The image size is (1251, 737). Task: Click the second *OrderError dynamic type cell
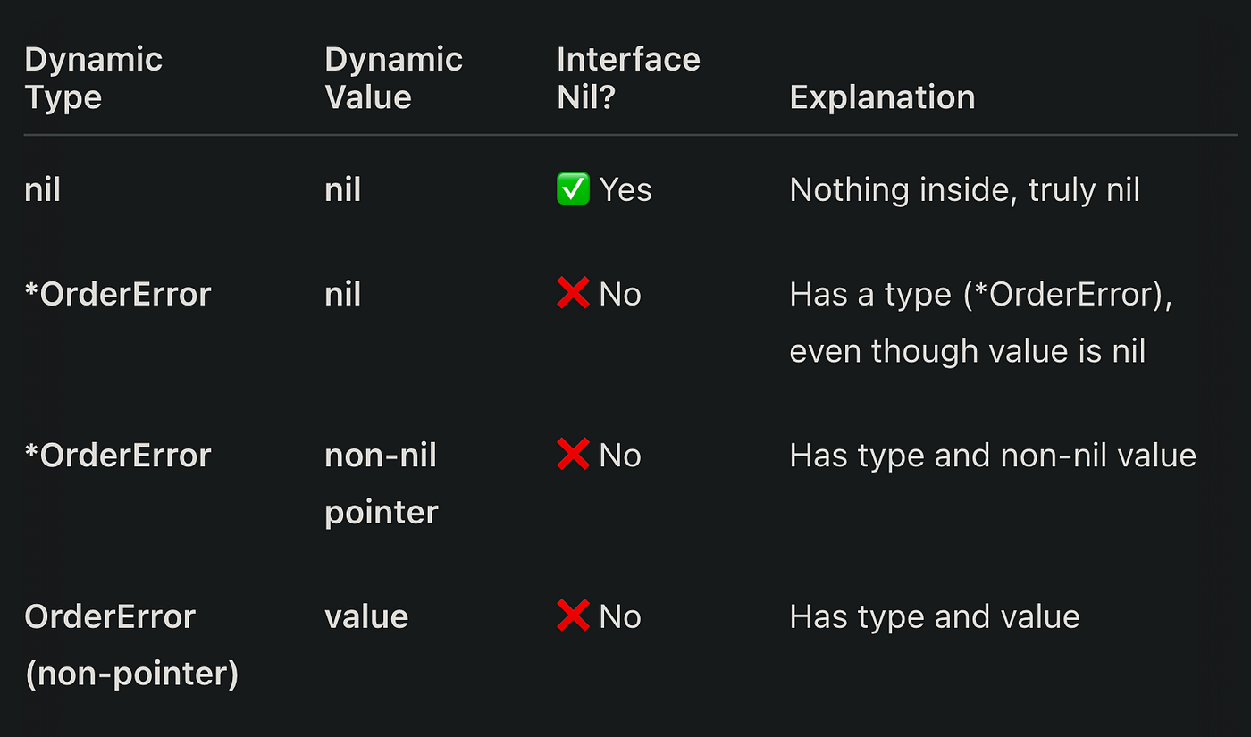pyautogui.click(x=118, y=455)
